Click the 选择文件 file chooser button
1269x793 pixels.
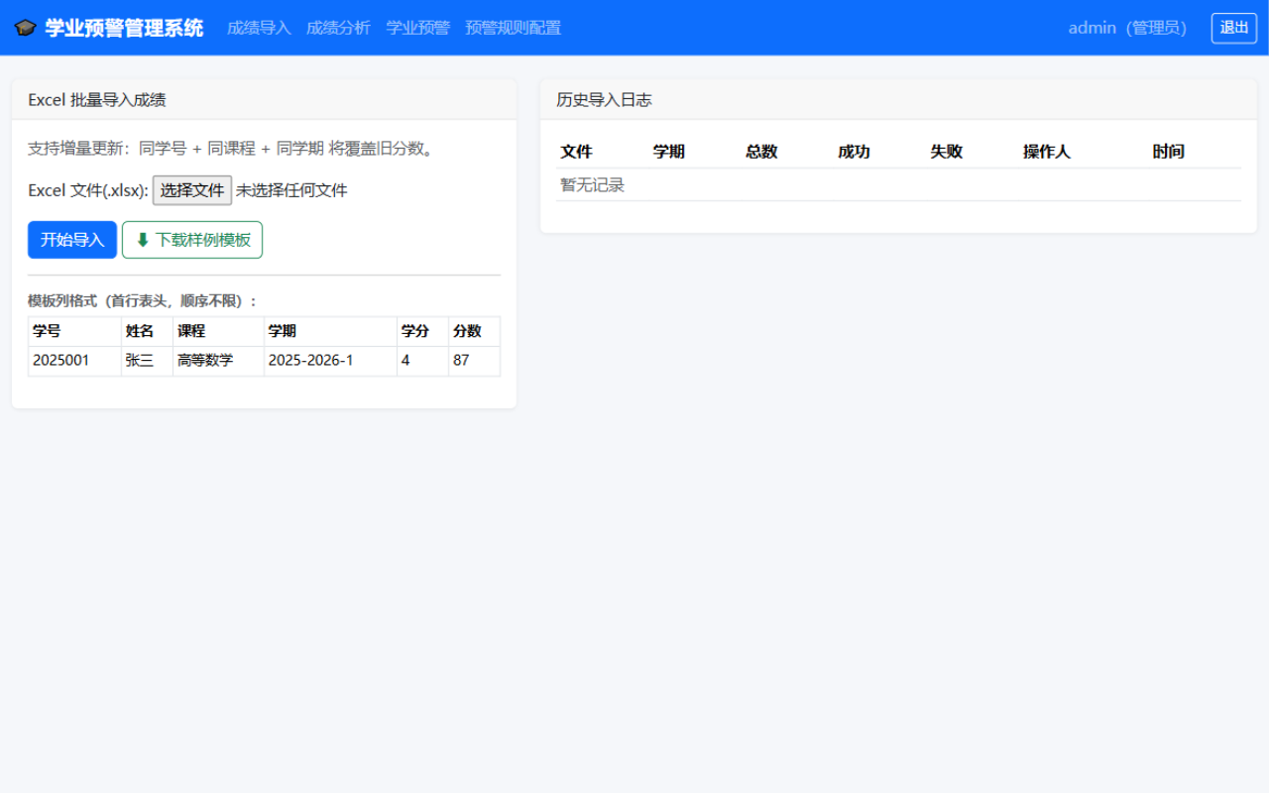tap(192, 190)
